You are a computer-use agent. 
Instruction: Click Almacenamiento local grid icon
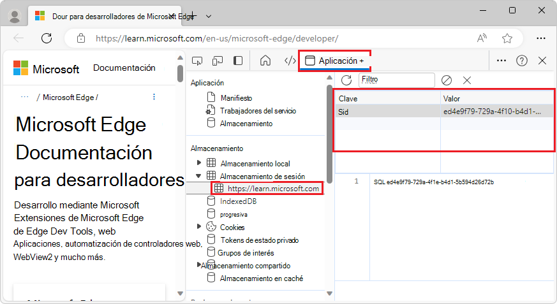click(x=211, y=163)
